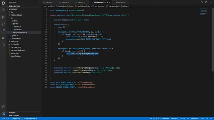Open editor more actions ellipsis
Viewport: 214px width, 120px height.
click(x=211, y=2)
